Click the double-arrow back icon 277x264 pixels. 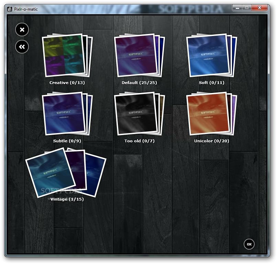click(22, 47)
